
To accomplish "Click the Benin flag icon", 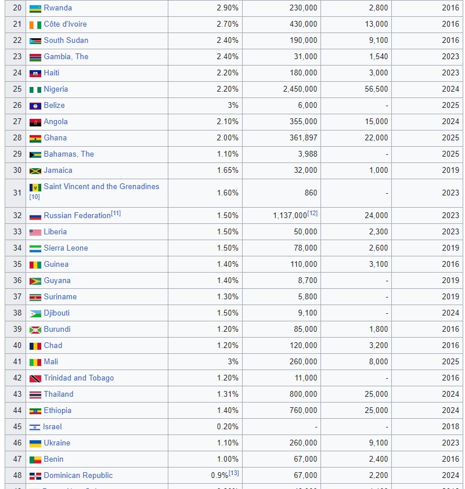I will pos(35,459).
